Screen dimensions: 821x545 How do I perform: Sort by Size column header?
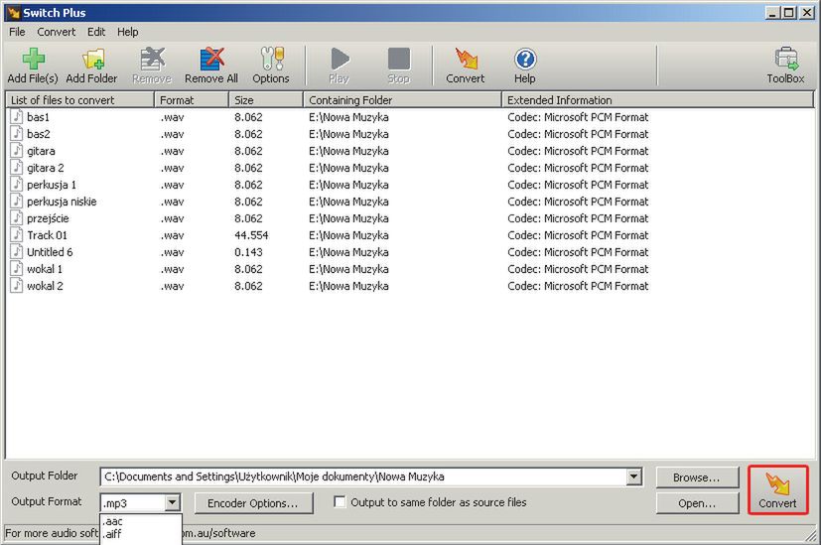pos(266,100)
